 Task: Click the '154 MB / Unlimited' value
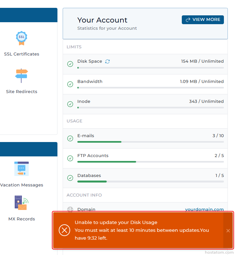pyautogui.click(x=202, y=61)
